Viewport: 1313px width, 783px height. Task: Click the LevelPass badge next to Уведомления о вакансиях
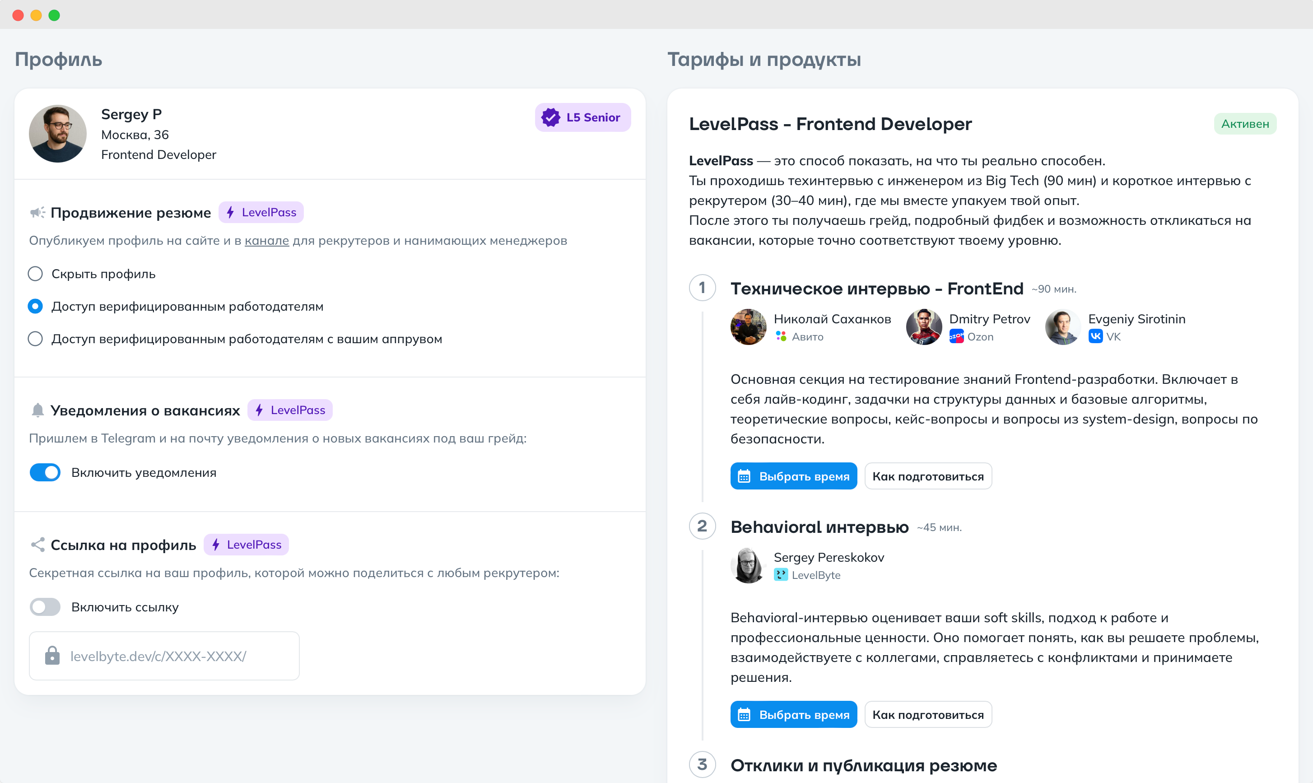pos(290,410)
